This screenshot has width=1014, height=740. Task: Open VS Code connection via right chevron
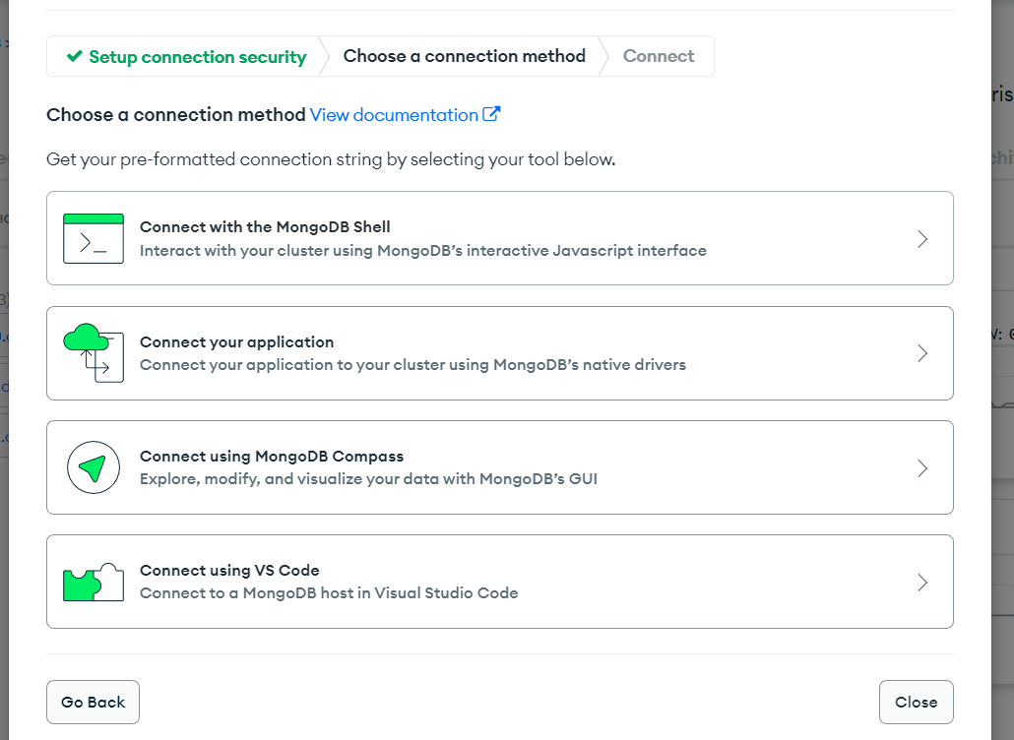[922, 582]
